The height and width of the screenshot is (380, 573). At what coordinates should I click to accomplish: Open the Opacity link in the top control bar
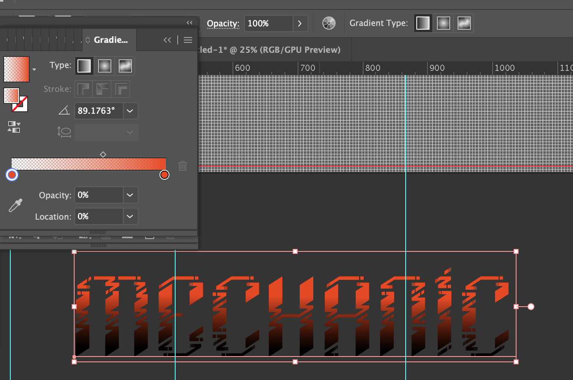(x=223, y=23)
